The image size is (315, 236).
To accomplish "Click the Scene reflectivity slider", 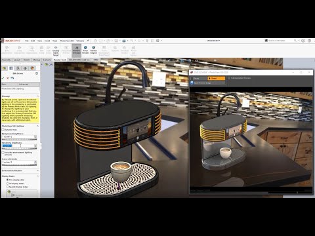I will click(19, 165).
